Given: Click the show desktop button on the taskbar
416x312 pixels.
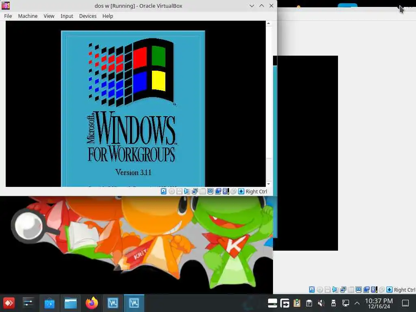Looking at the screenshot, I should [x=405, y=303].
